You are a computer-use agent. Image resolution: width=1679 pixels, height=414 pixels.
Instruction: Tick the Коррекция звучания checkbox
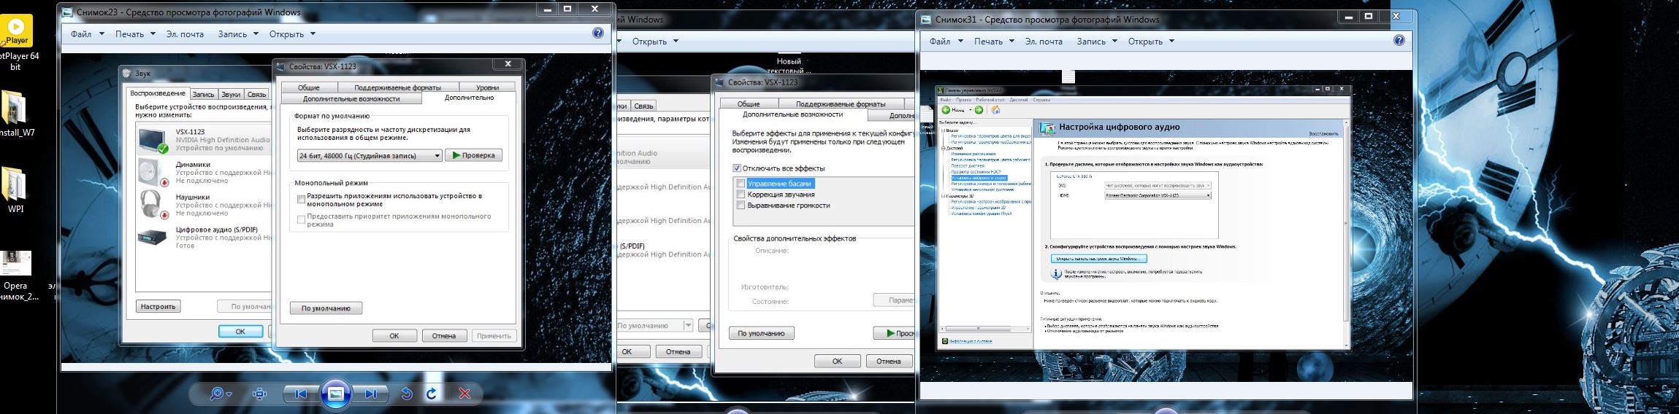pos(741,195)
